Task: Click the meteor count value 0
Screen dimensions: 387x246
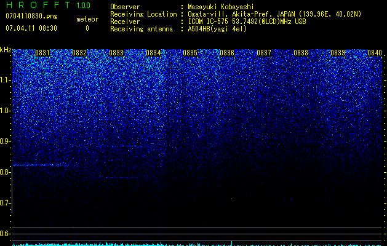Action: tap(87, 28)
